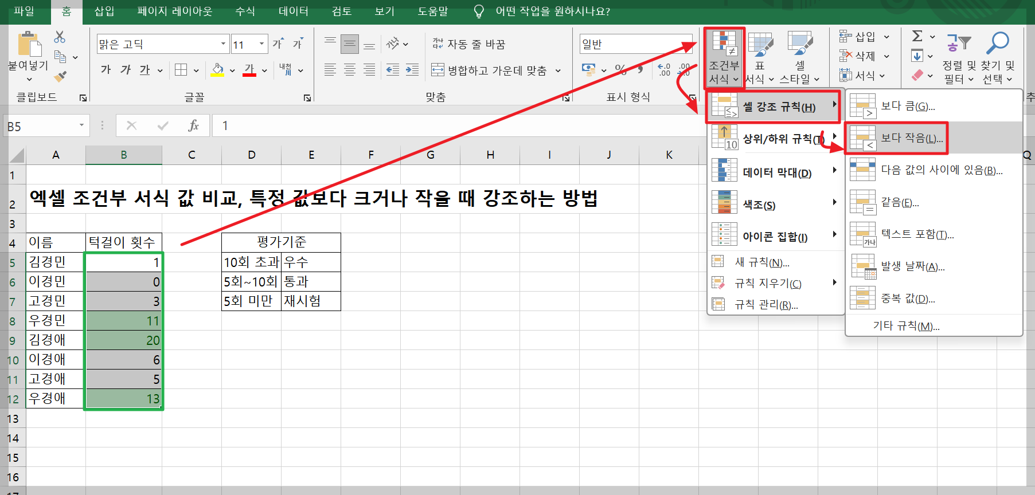Toggle italic 가 formatting
The image size is (1035, 495).
(x=125, y=70)
